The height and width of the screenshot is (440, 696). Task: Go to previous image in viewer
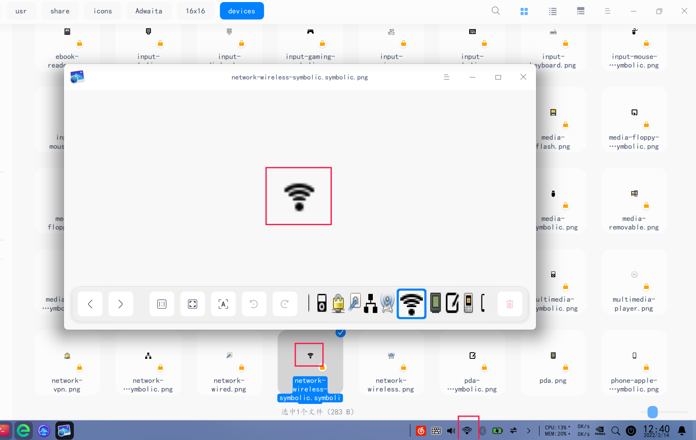(x=90, y=304)
